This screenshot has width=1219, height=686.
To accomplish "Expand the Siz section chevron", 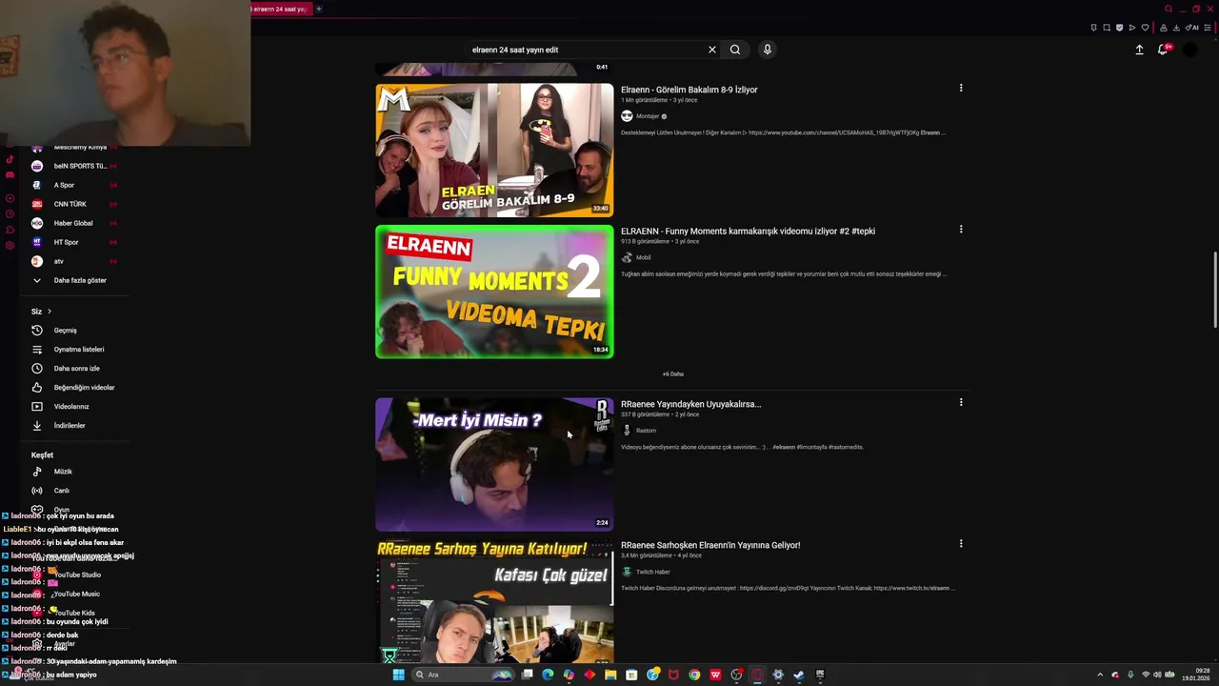I will (50, 312).
